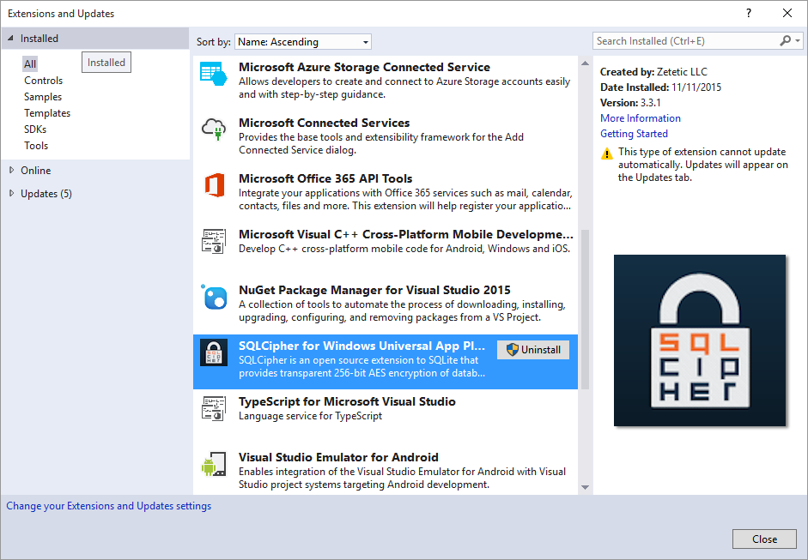Select the All category
The height and width of the screenshot is (560, 808).
point(30,63)
